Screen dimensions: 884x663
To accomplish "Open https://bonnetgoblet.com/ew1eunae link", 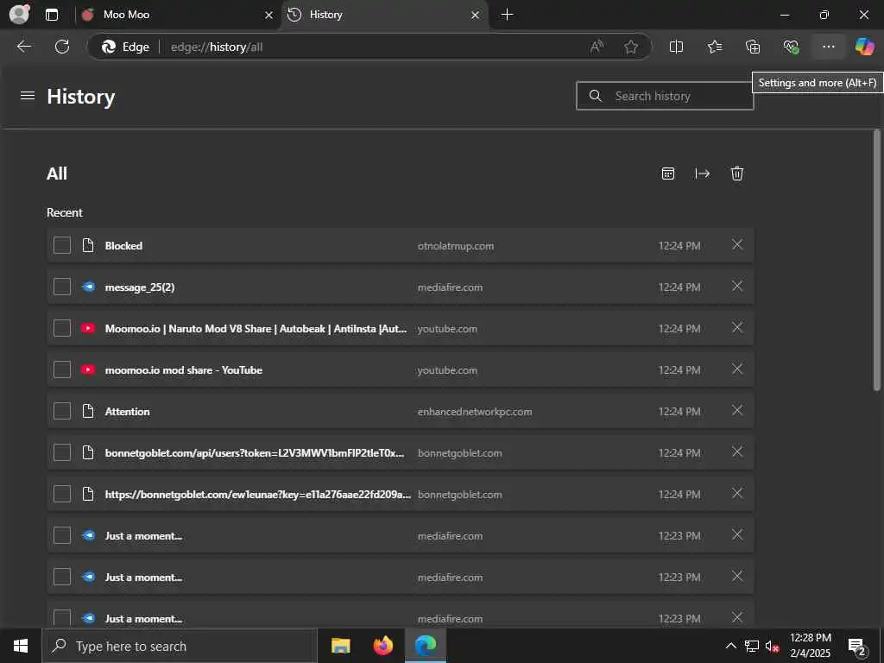I will click(x=258, y=495).
